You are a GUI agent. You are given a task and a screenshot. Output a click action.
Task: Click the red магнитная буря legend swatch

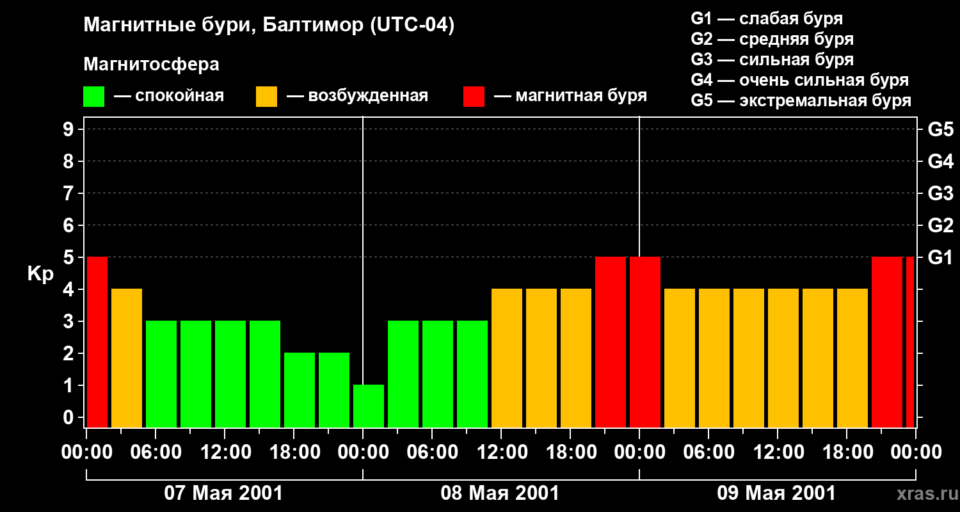tap(474, 97)
